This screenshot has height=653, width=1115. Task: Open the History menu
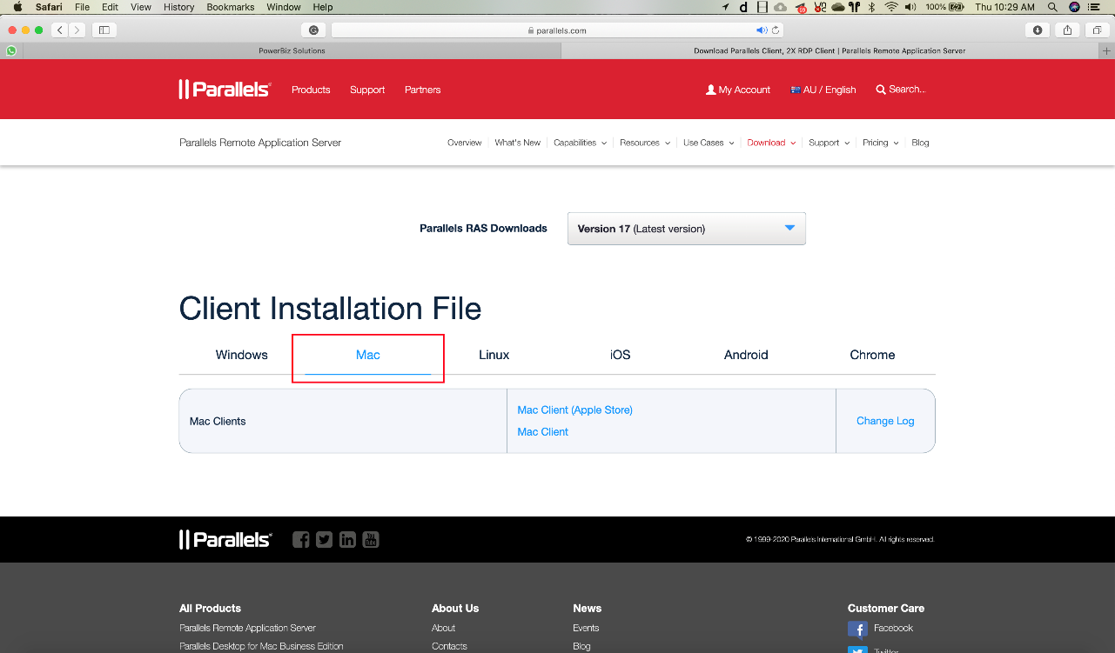pyautogui.click(x=178, y=7)
